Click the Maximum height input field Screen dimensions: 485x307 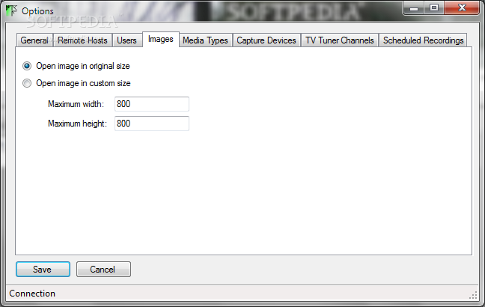point(152,124)
